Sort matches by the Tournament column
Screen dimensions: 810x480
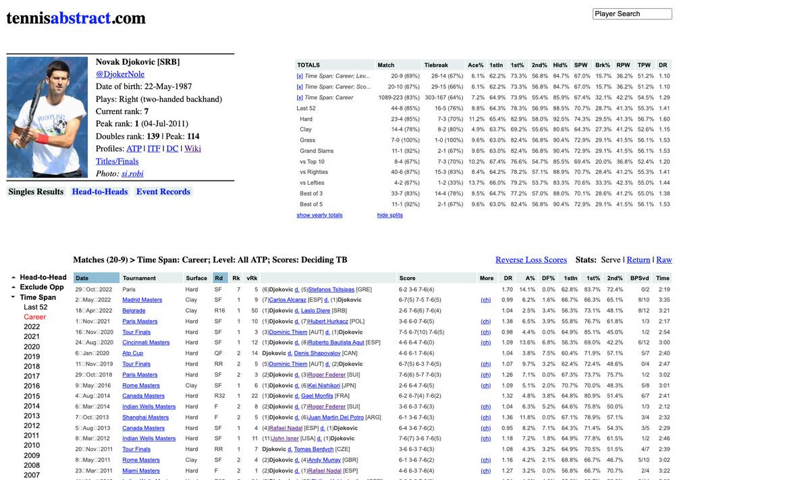tap(152, 278)
